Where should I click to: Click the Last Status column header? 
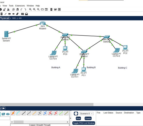click(x=108, y=113)
